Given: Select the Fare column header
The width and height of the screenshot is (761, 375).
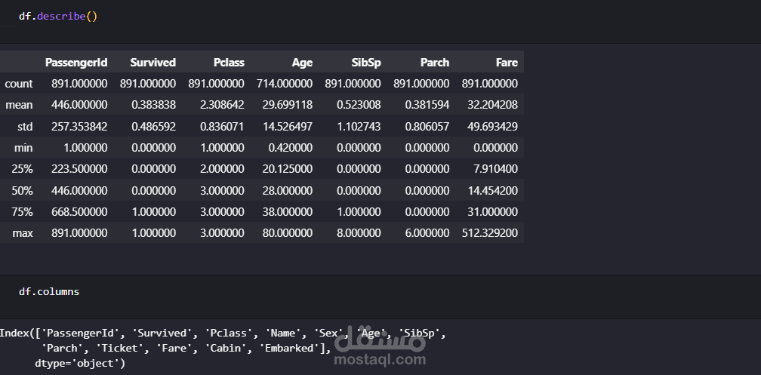Looking at the screenshot, I should pyautogui.click(x=507, y=63).
